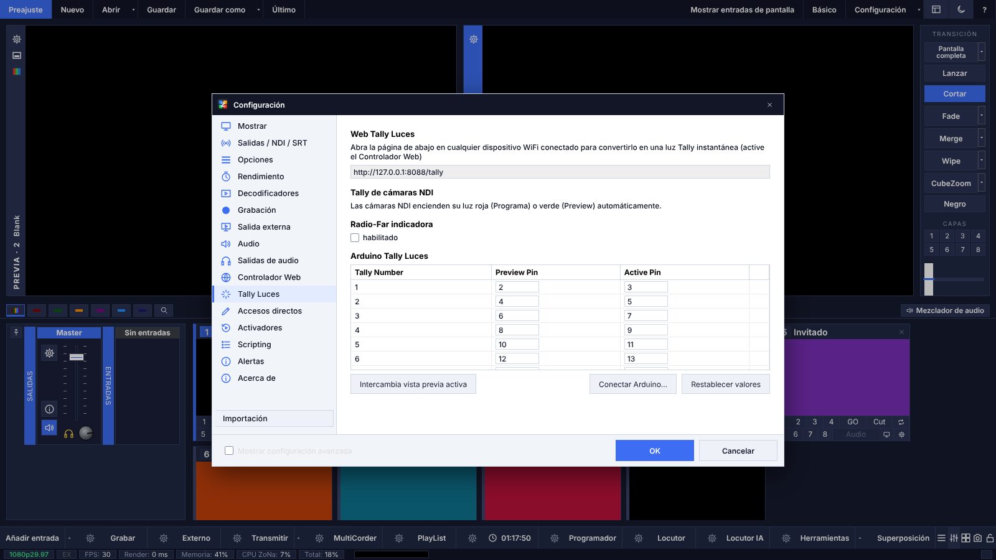Image resolution: width=996 pixels, height=560 pixels.
Task: Click the three-lines list icon in bottom bar
Action: coord(941,538)
